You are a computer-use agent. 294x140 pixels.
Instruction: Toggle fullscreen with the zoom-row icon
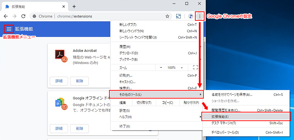196,67
